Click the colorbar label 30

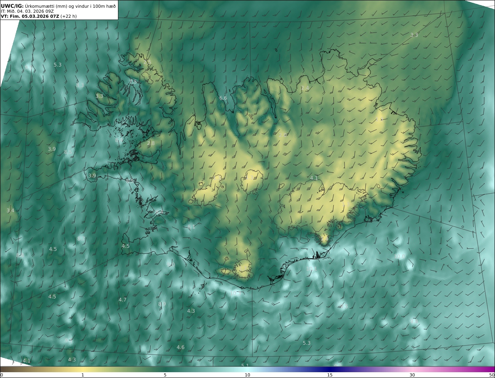[412, 375]
